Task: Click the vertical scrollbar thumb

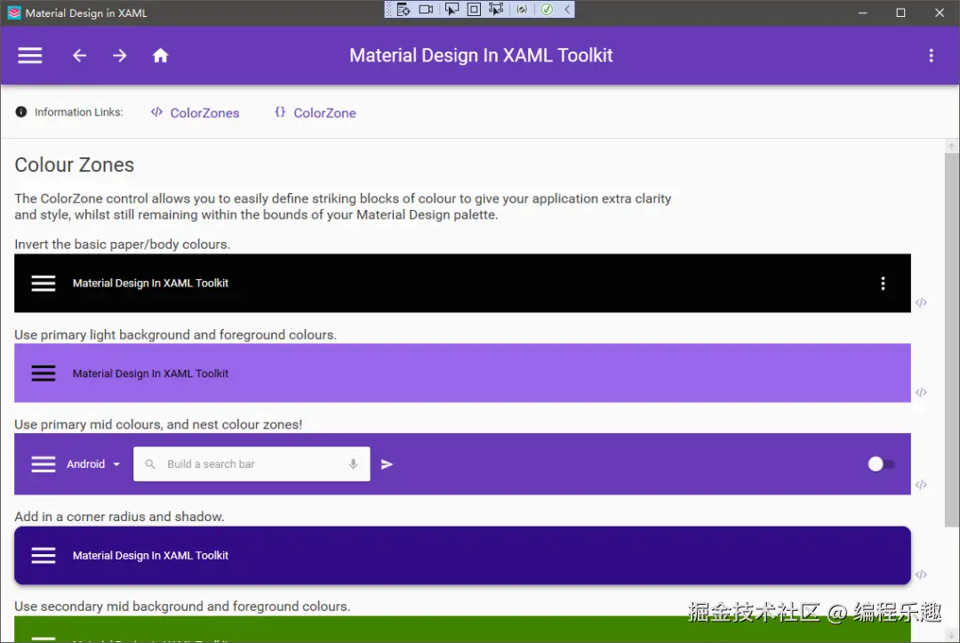Action: coord(951,340)
